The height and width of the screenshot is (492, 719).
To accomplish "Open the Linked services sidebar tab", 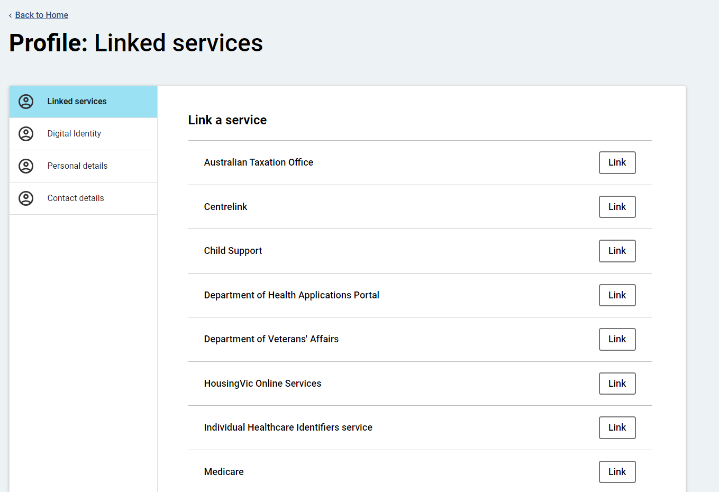I will [x=77, y=102].
